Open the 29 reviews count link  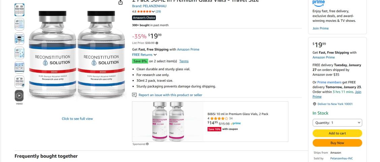point(158,11)
